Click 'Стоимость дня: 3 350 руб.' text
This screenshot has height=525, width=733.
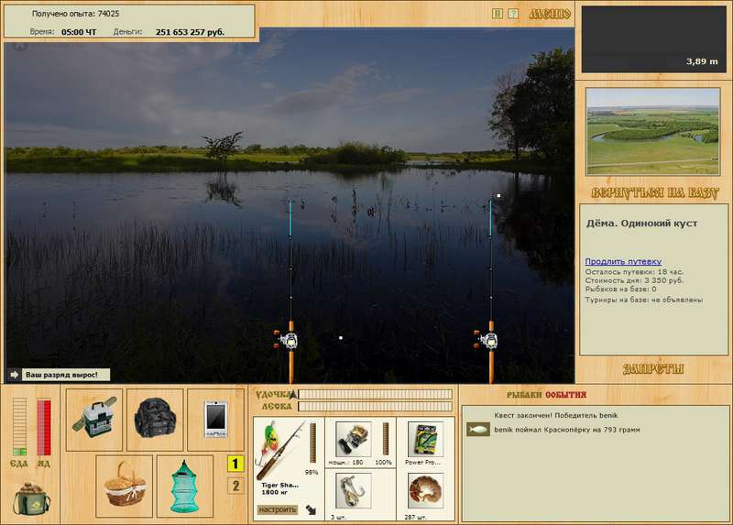[x=634, y=280]
